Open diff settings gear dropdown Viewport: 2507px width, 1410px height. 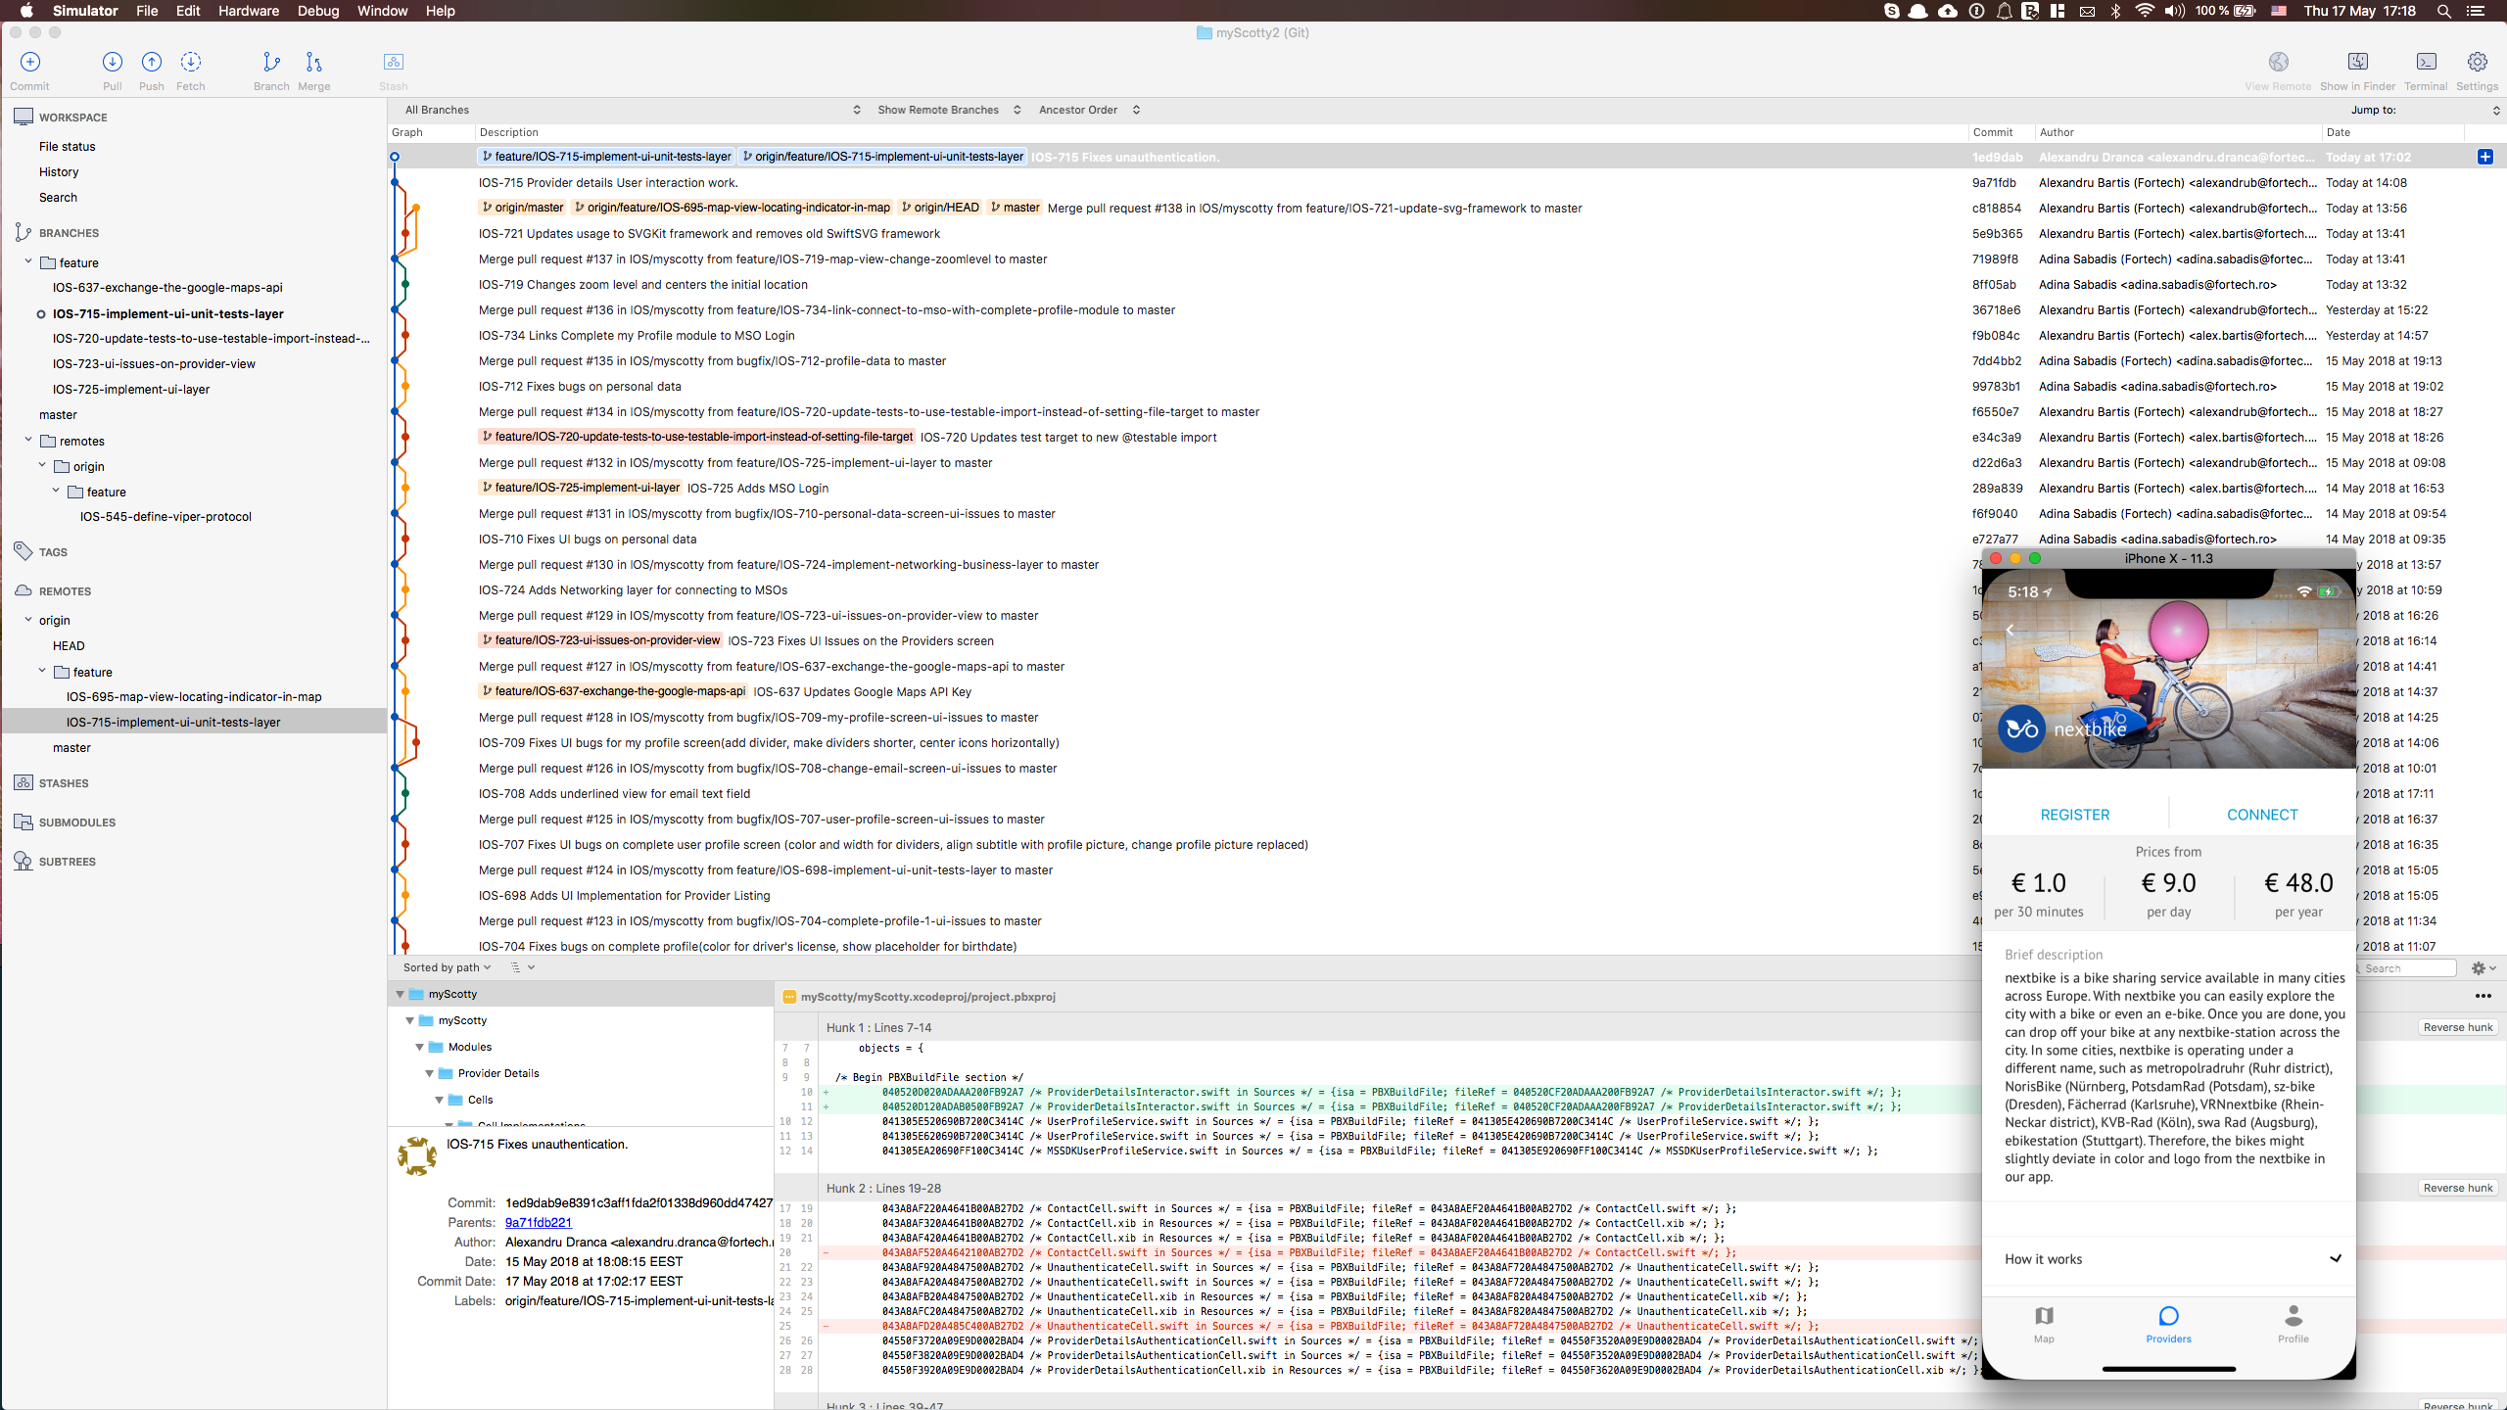click(2483, 967)
